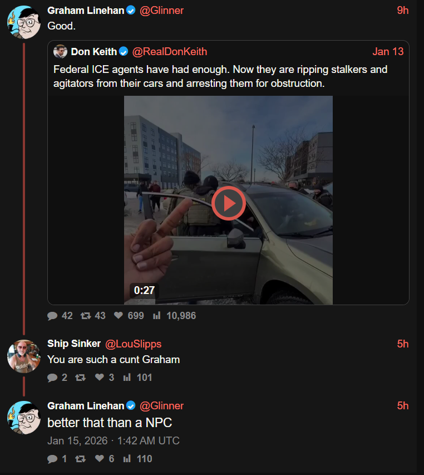This screenshot has height=475, width=424.
Task: Open Ship Sinker's profile picture
Action: (x=23, y=355)
